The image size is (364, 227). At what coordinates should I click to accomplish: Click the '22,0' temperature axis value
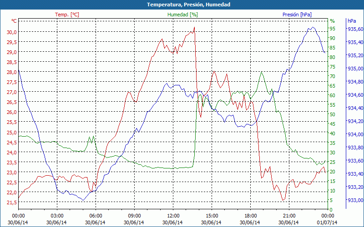pos(11,192)
